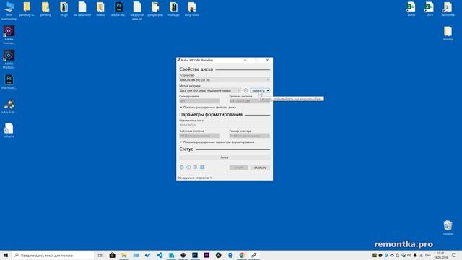Select rufus executable desktop icon
This screenshot has width=462, height=260.
pos(9,106)
